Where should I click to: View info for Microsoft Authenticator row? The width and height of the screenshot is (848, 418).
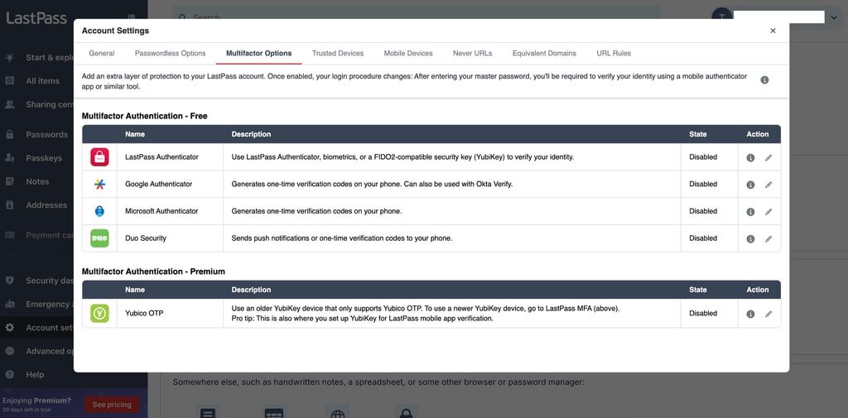(x=750, y=212)
